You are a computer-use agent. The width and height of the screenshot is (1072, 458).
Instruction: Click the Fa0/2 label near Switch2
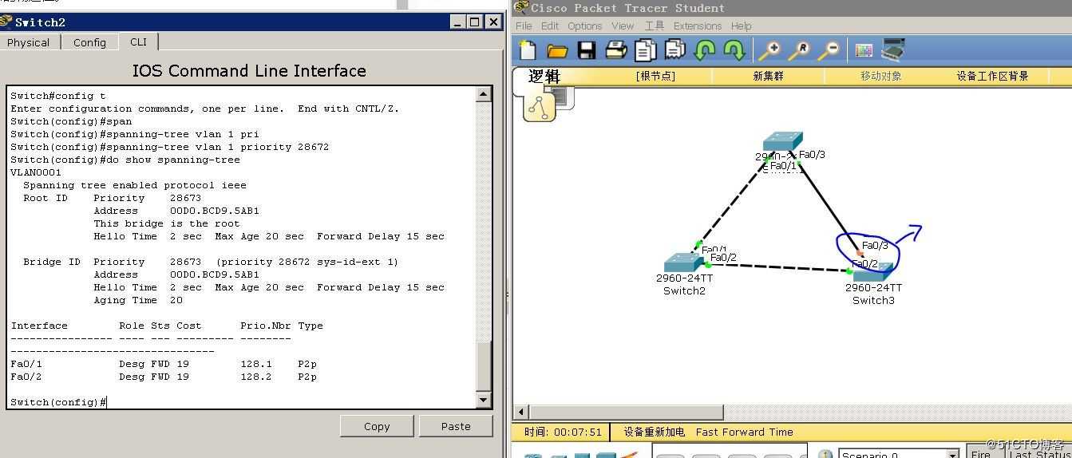click(723, 258)
